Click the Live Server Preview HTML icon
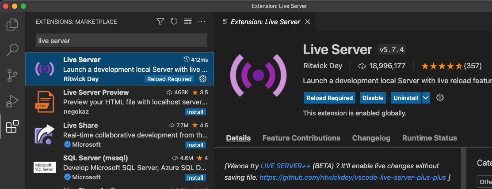Screen dimensions: 492x189 pos(44,102)
